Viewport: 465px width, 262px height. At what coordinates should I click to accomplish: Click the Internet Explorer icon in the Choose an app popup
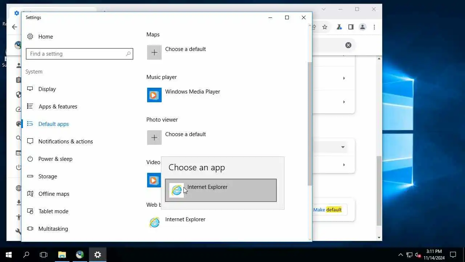pyautogui.click(x=177, y=190)
